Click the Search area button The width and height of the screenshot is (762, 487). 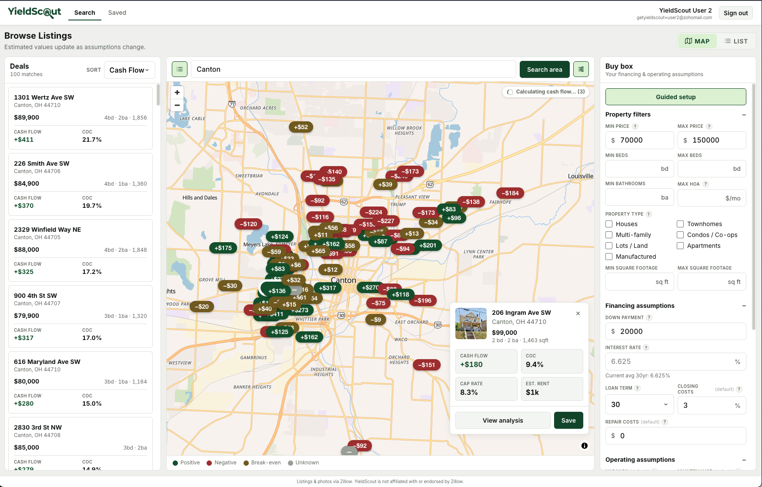(x=545, y=69)
